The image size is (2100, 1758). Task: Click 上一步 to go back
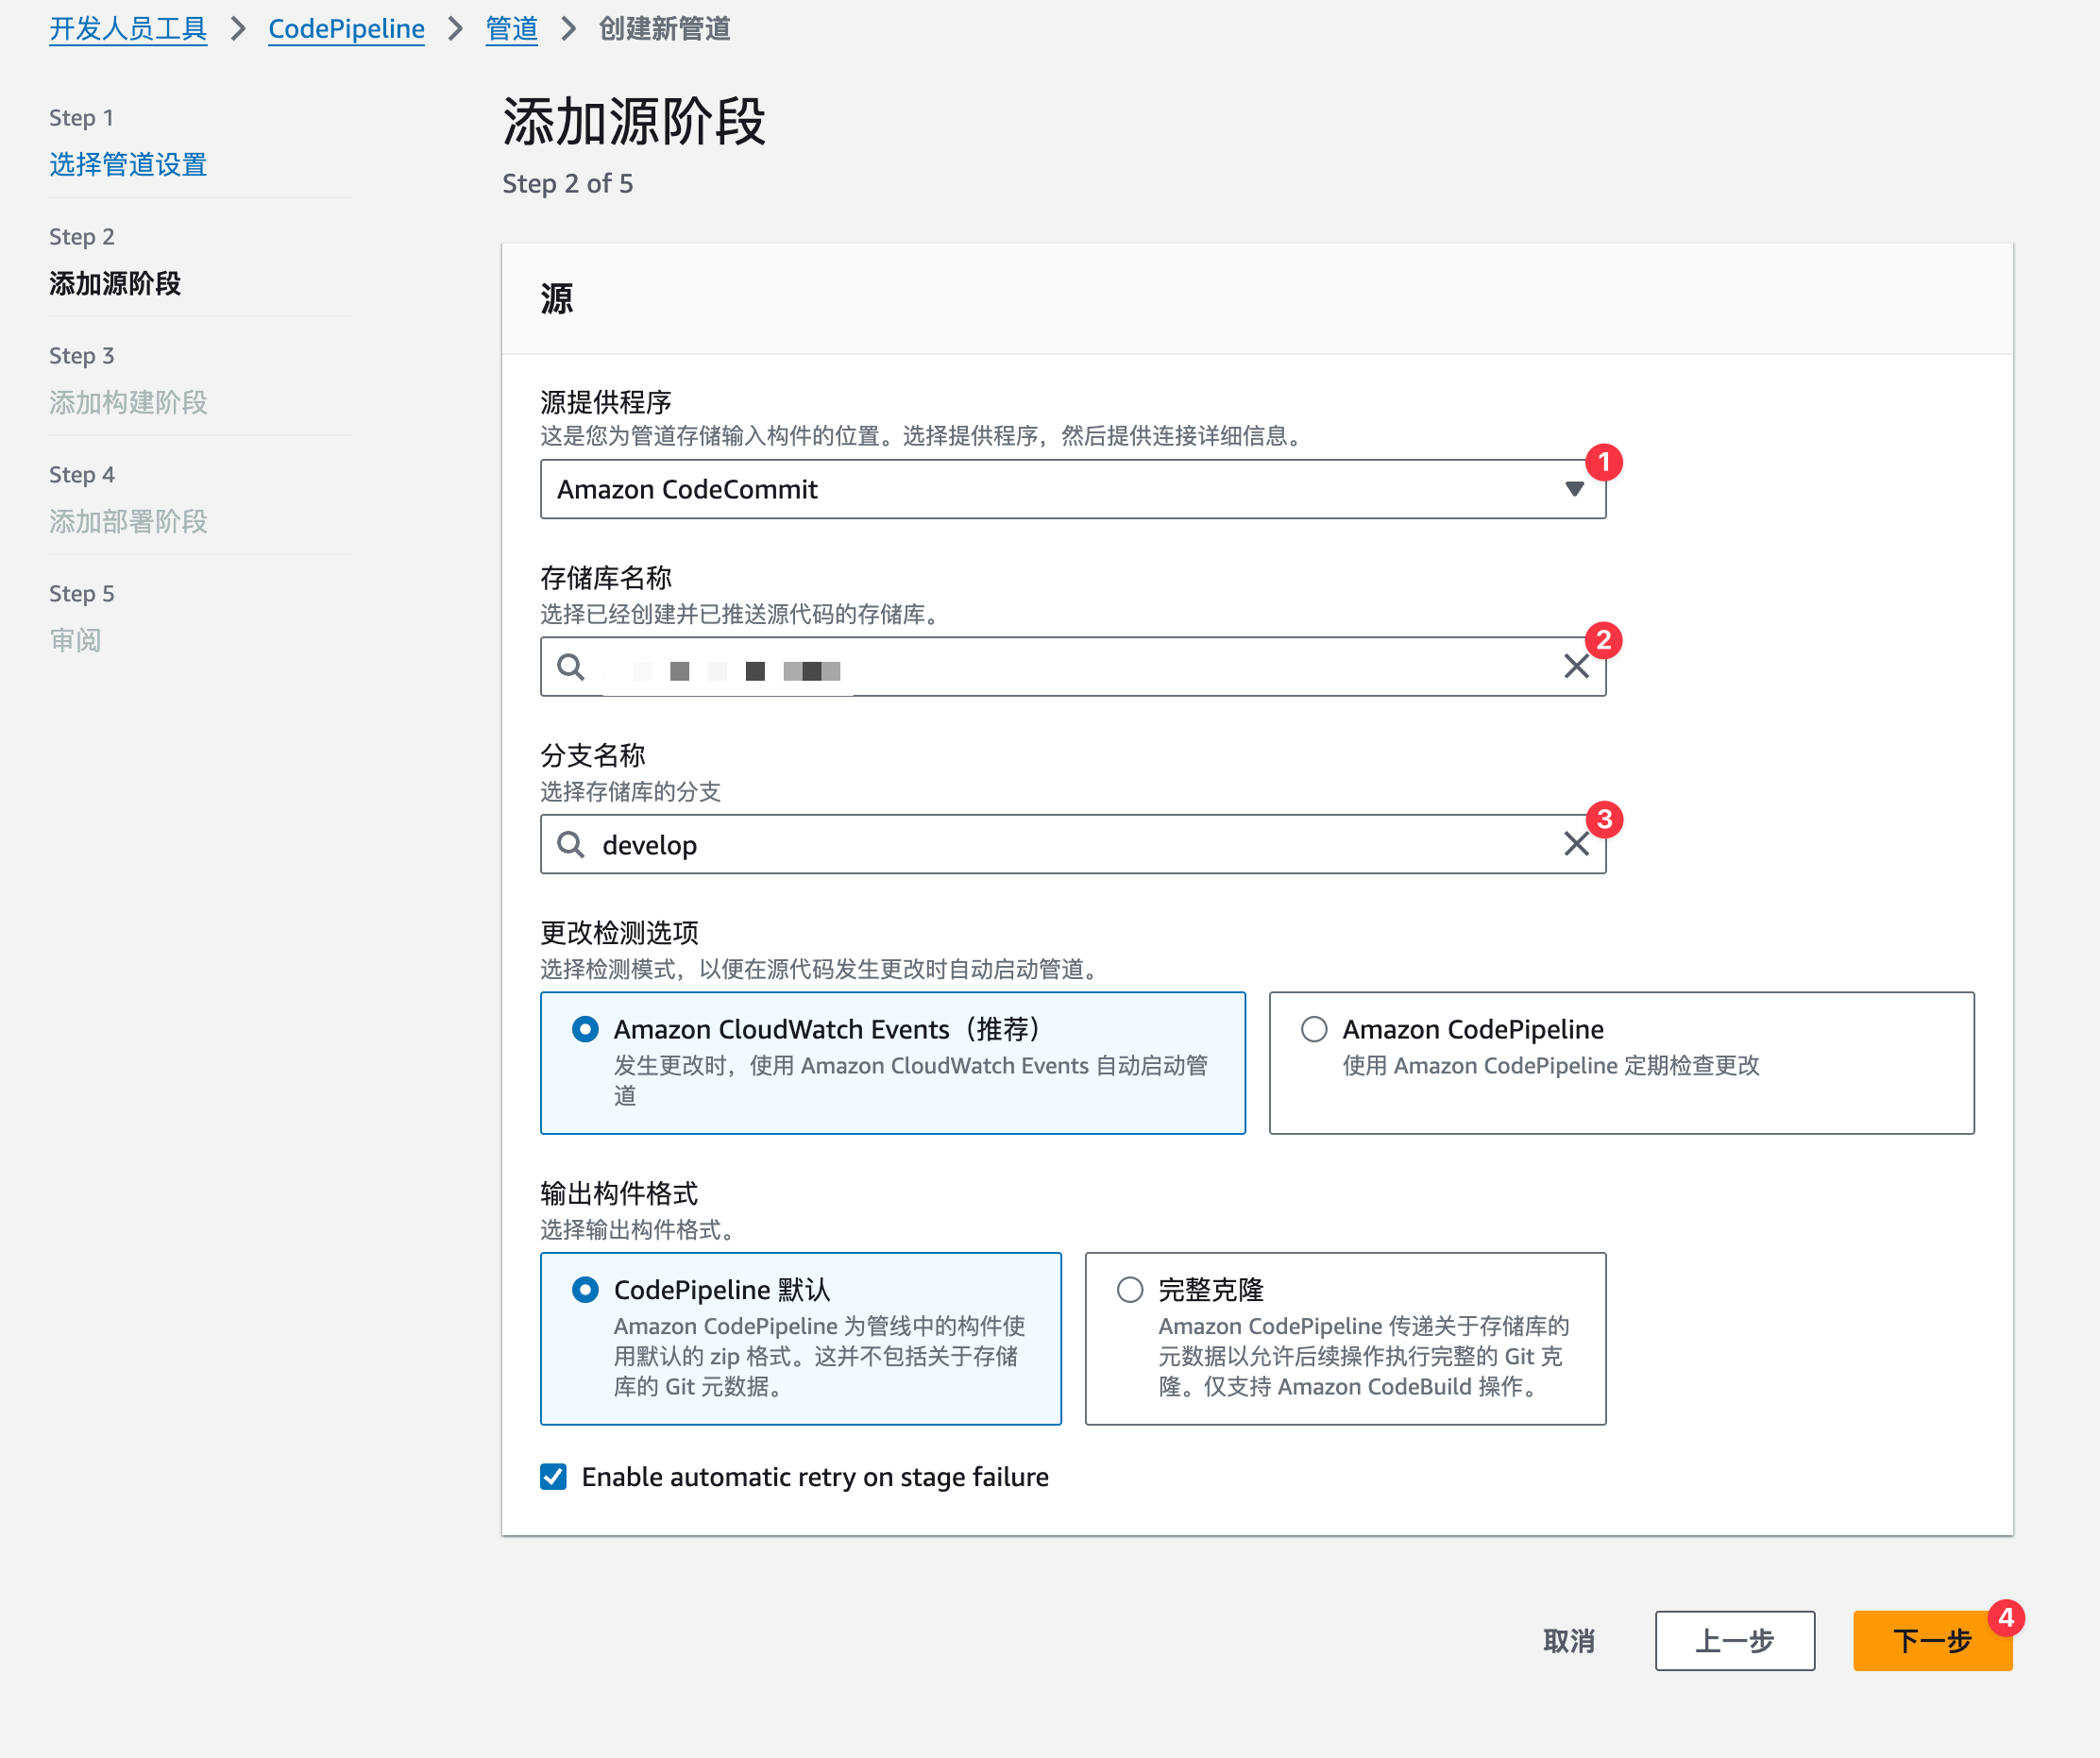1734,1640
